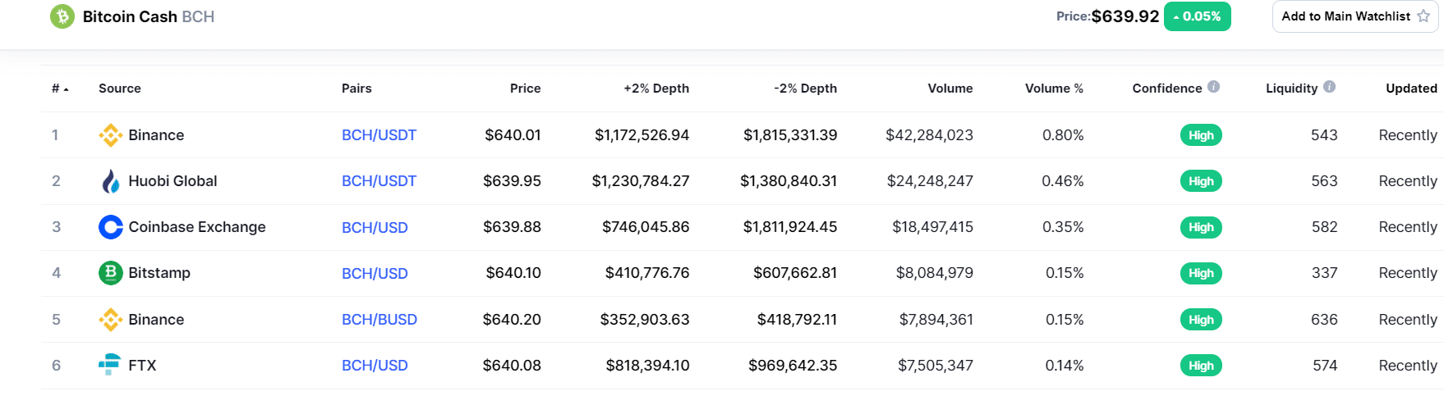Click the Price column header
The width and height of the screenshot is (1444, 414).
525,89
